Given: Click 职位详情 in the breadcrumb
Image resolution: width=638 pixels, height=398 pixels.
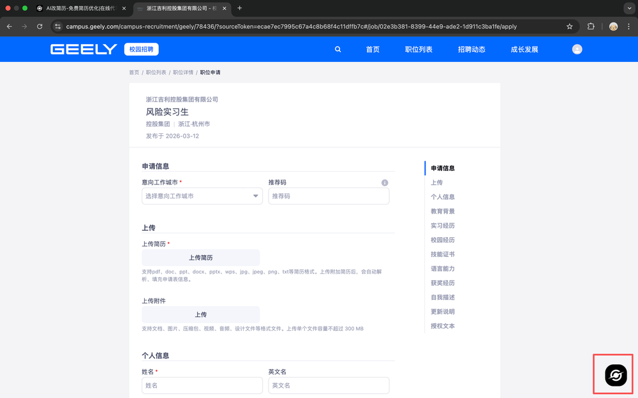Looking at the screenshot, I should click(183, 73).
